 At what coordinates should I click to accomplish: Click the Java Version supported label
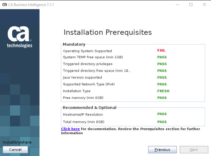point(82,77)
